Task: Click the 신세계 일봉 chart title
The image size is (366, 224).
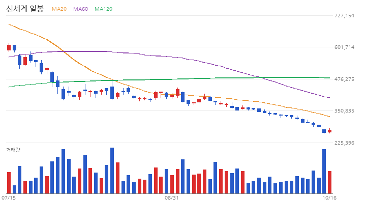Action: tap(25, 9)
